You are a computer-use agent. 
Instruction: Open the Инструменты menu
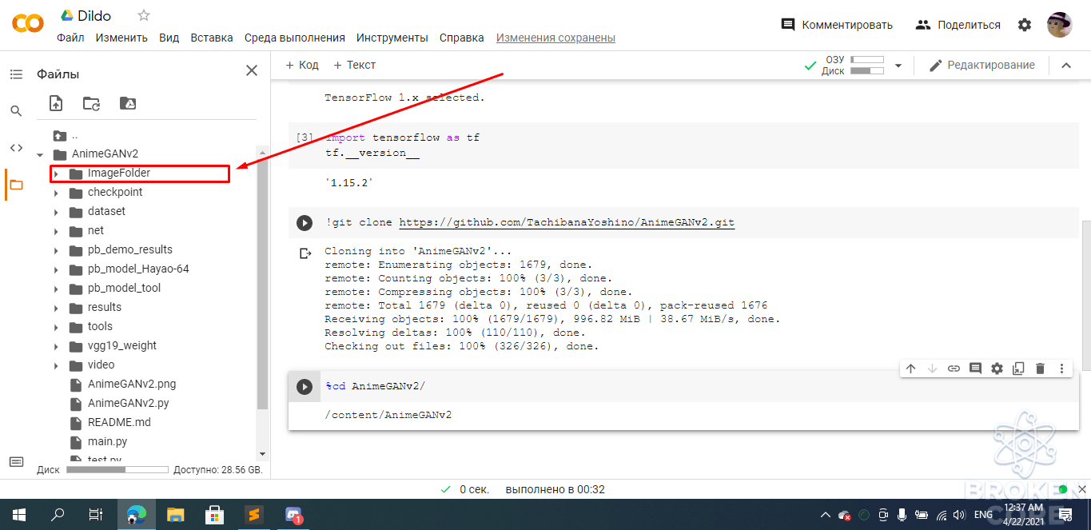392,38
